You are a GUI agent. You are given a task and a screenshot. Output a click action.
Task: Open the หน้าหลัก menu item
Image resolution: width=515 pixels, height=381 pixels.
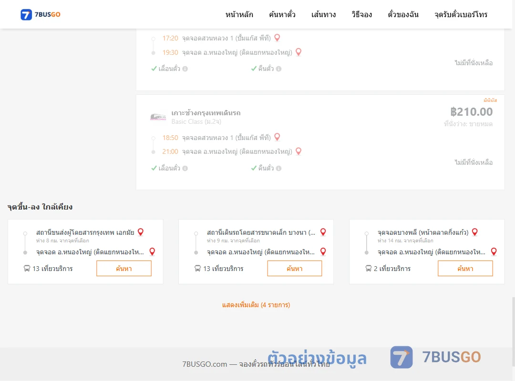point(239,14)
